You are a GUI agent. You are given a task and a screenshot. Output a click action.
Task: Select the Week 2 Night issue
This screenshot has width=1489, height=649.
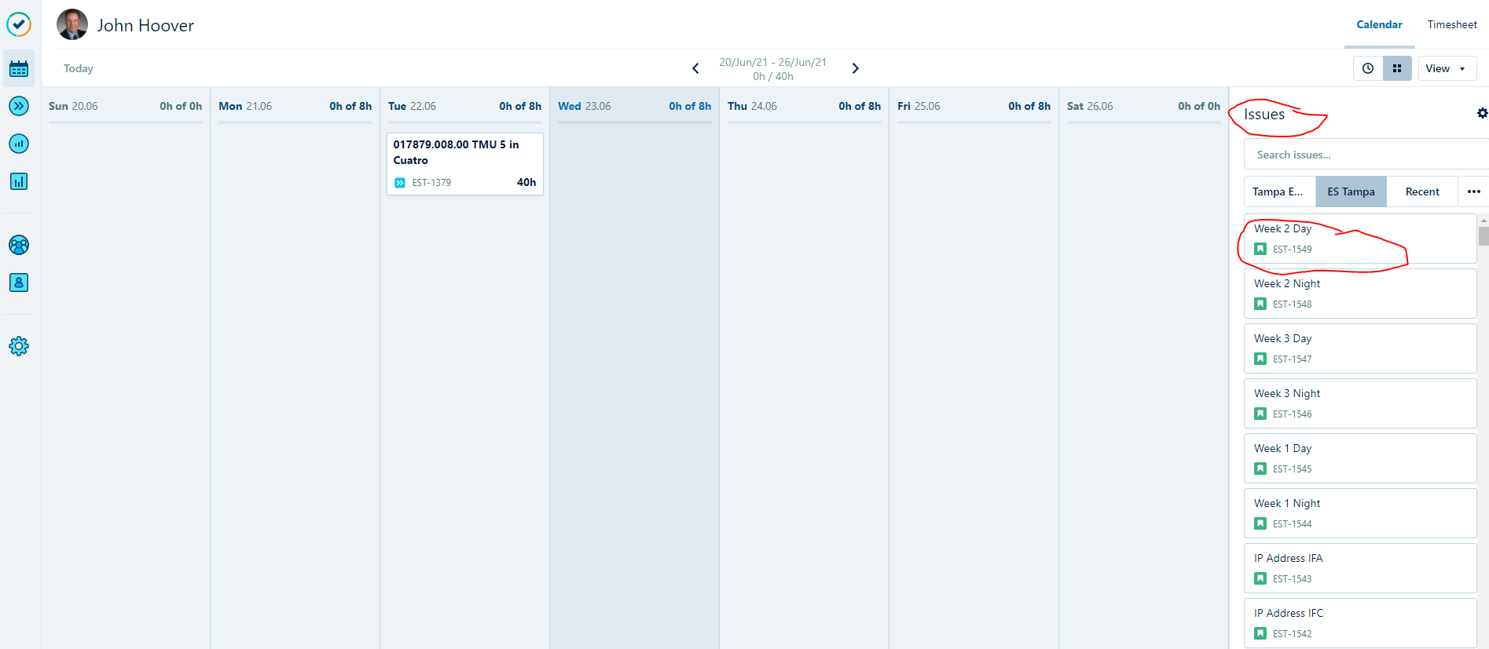pyautogui.click(x=1360, y=294)
